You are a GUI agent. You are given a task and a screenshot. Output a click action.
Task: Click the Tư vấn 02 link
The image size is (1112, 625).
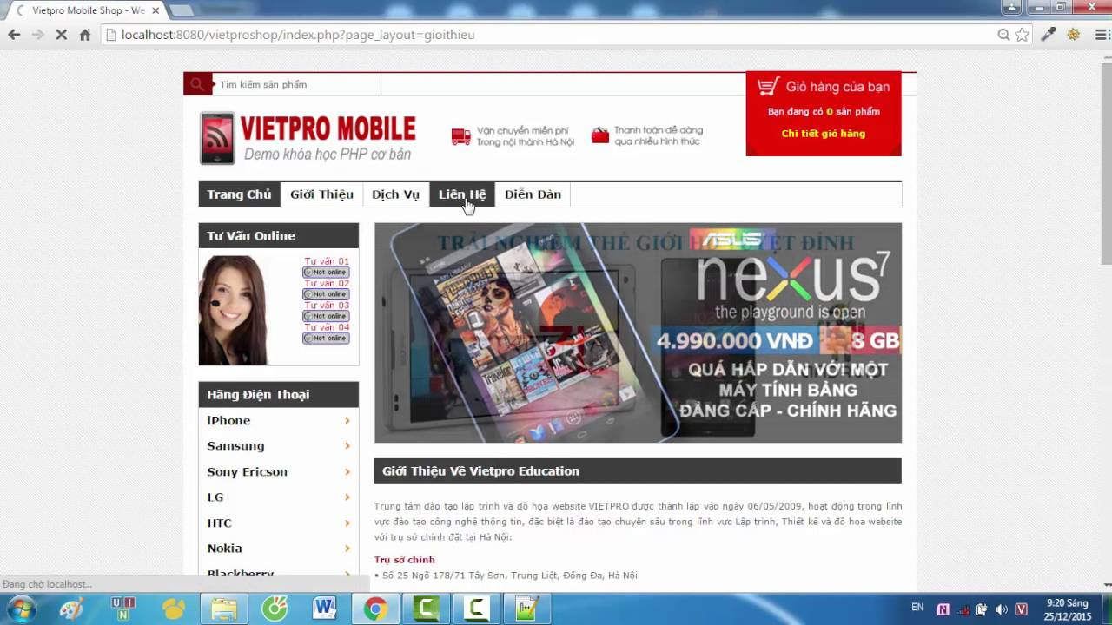[327, 283]
